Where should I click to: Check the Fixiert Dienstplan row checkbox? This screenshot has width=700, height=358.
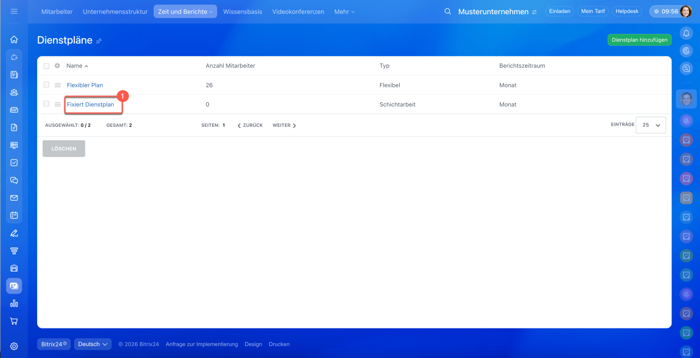click(46, 104)
